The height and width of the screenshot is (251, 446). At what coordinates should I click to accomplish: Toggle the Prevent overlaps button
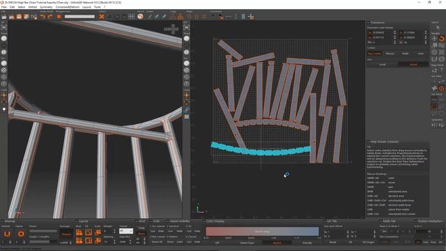[x=66, y=234]
